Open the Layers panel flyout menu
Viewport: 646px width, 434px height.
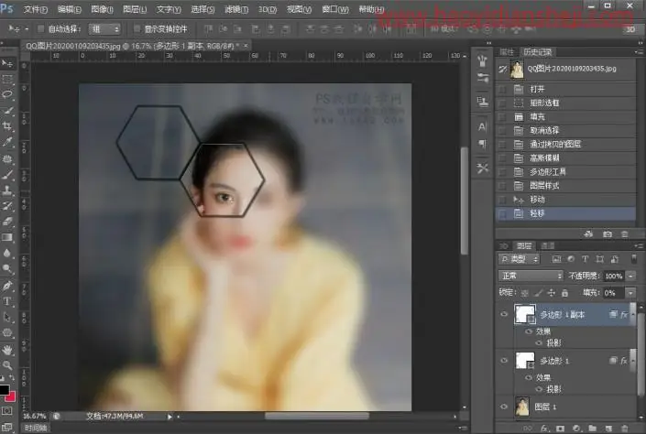pyautogui.click(x=639, y=245)
